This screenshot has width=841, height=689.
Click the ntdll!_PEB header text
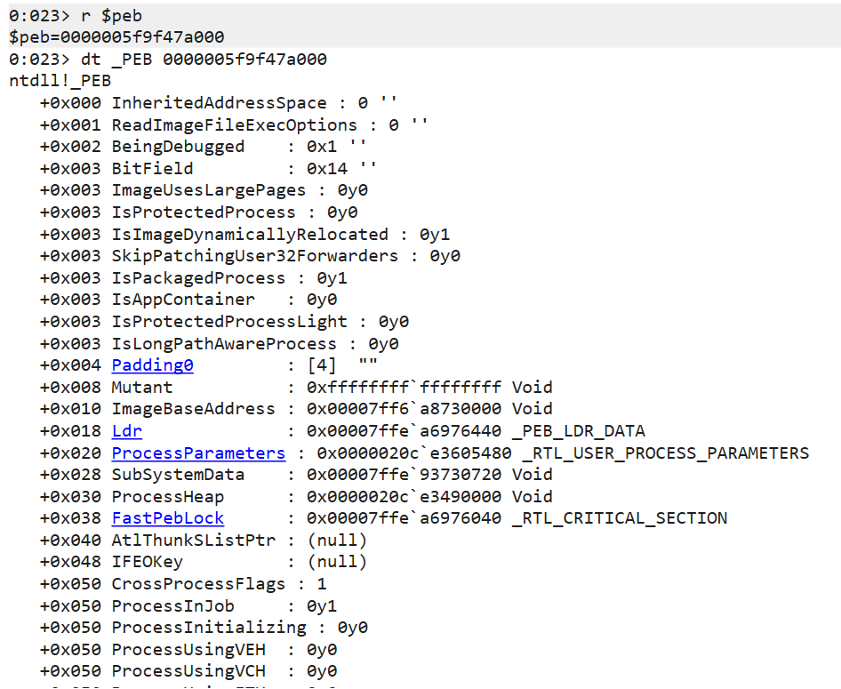click(x=60, y=81)
